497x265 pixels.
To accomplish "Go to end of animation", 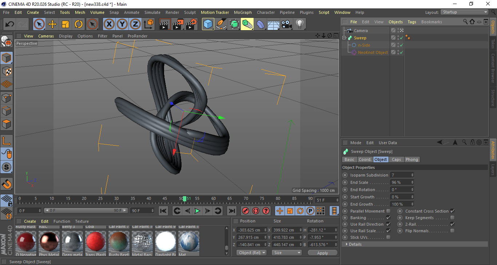I will point(231,211).
